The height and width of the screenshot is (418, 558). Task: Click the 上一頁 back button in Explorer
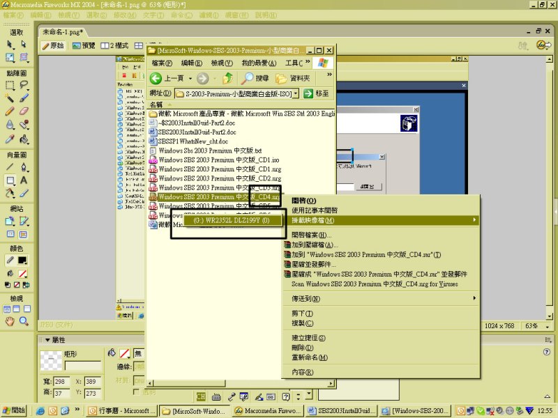167,78
